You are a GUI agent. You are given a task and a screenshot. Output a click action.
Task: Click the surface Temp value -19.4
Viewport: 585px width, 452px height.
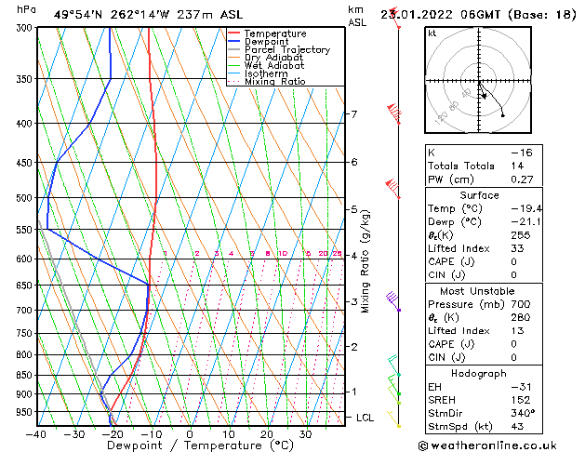click(526, 209)
